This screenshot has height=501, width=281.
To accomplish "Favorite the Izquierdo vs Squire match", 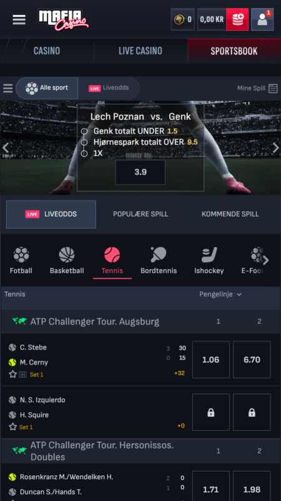I will [x=12, y=427].
